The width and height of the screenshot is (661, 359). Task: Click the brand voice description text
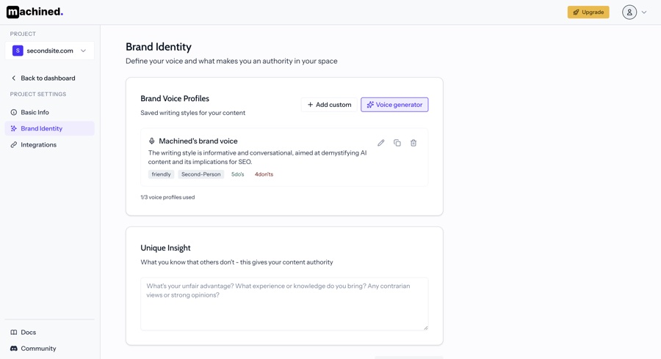click(x=257, y=158)
